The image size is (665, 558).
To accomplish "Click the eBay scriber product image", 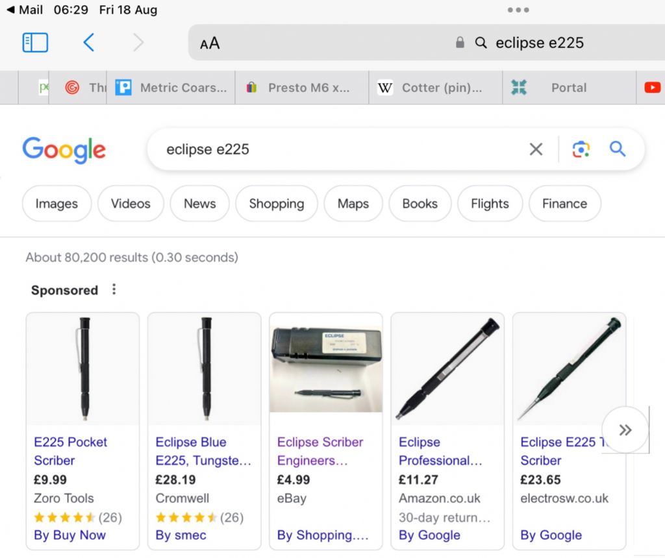I will (326, 369).
